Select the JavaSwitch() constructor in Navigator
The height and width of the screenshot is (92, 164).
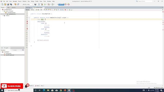click(x=8, y=53)
